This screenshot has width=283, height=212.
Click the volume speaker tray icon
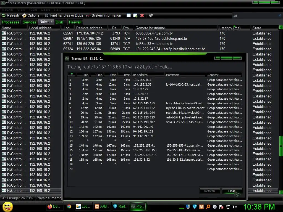click(x=235, y=207)
